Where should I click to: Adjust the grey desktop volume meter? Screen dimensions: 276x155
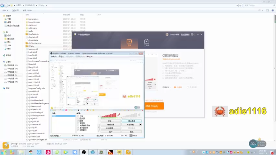point(129,115)
